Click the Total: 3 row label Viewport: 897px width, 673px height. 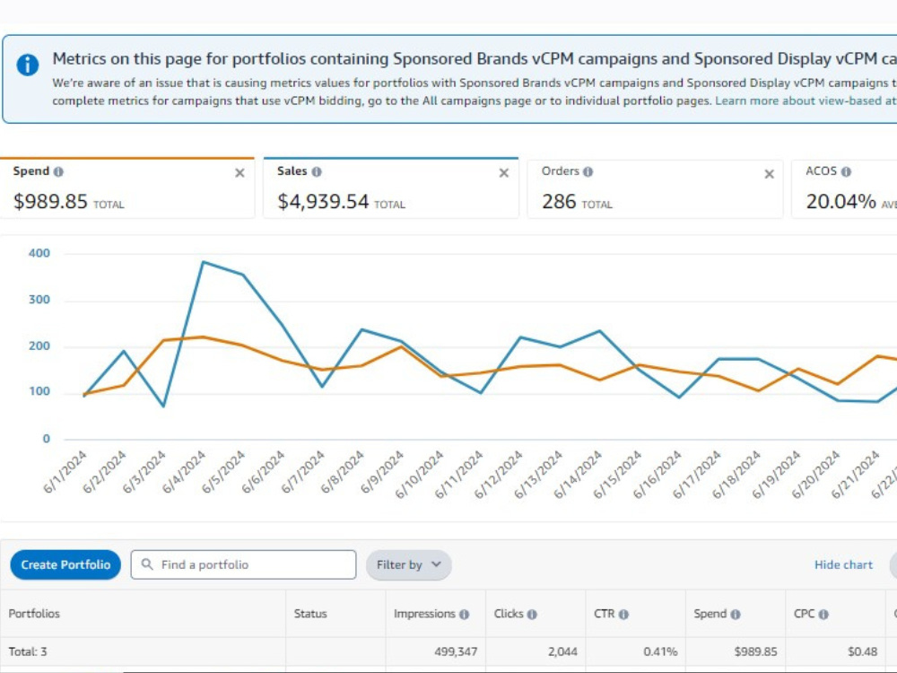coord(28,651)
